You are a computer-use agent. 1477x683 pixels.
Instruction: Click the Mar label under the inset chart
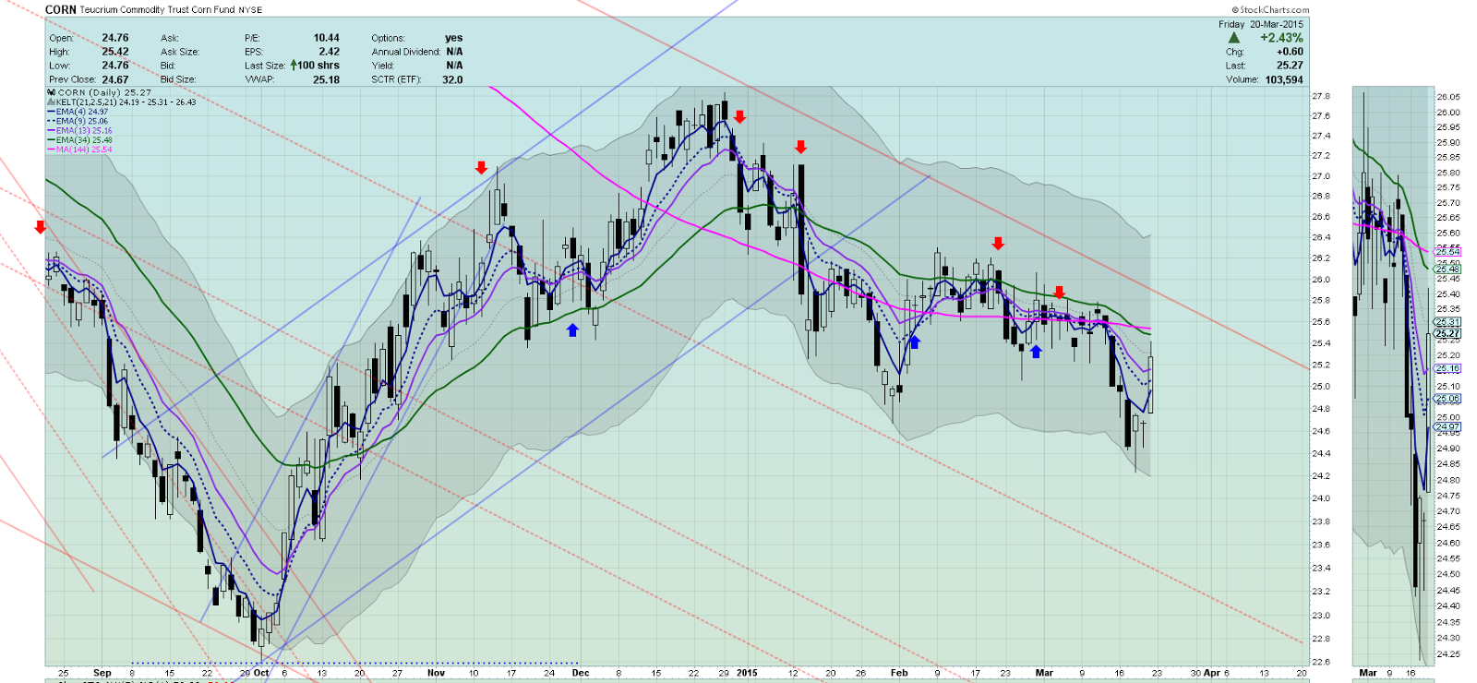[1368, 673]
